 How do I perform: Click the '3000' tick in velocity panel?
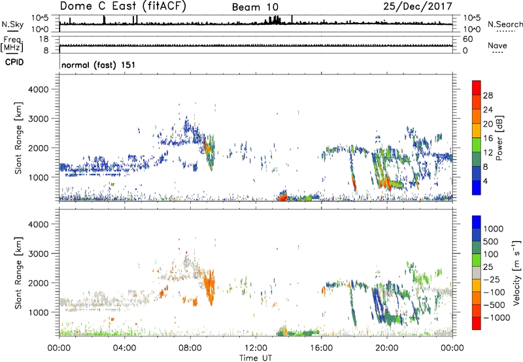[x=38, y=254]
